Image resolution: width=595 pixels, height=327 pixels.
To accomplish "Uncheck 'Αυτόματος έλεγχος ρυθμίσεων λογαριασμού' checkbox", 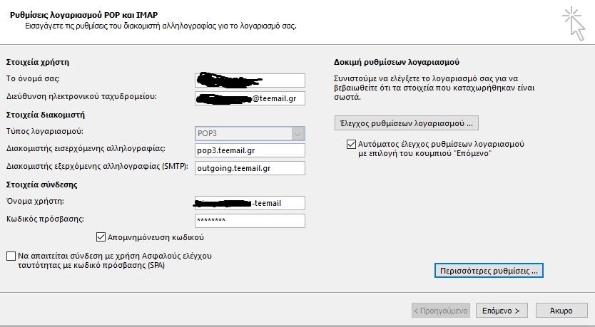I will coord(350,144).
